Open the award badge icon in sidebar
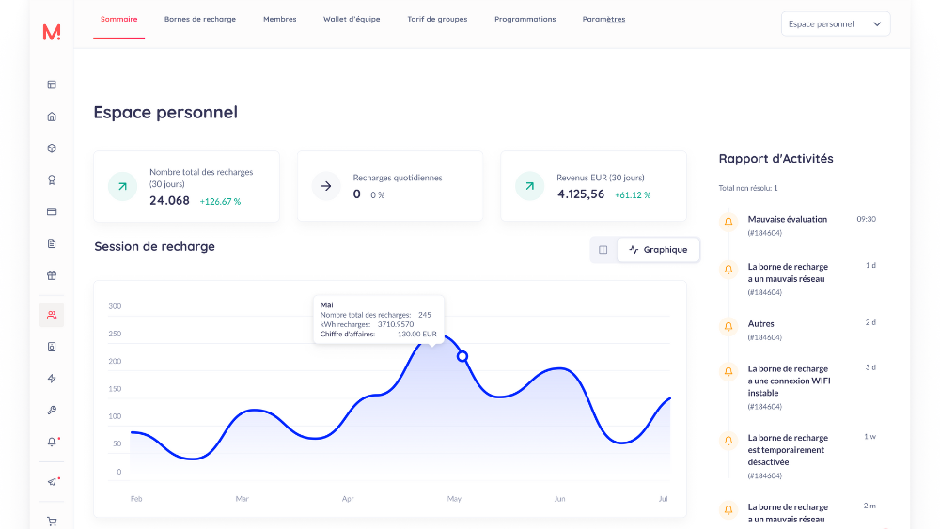The height and width of the screenshot is (529, 940). pyautogui.click(x=52, y=180)
